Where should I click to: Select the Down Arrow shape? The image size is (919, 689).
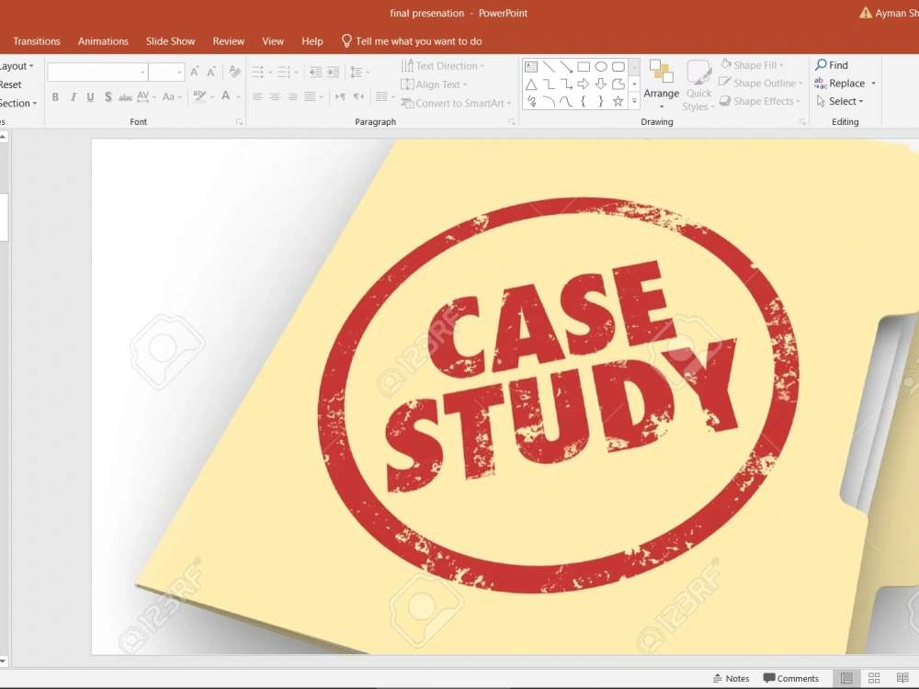[x=601, y=85]
